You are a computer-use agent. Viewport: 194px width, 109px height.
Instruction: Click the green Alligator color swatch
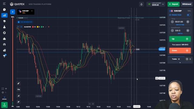(x=42, y=27)
